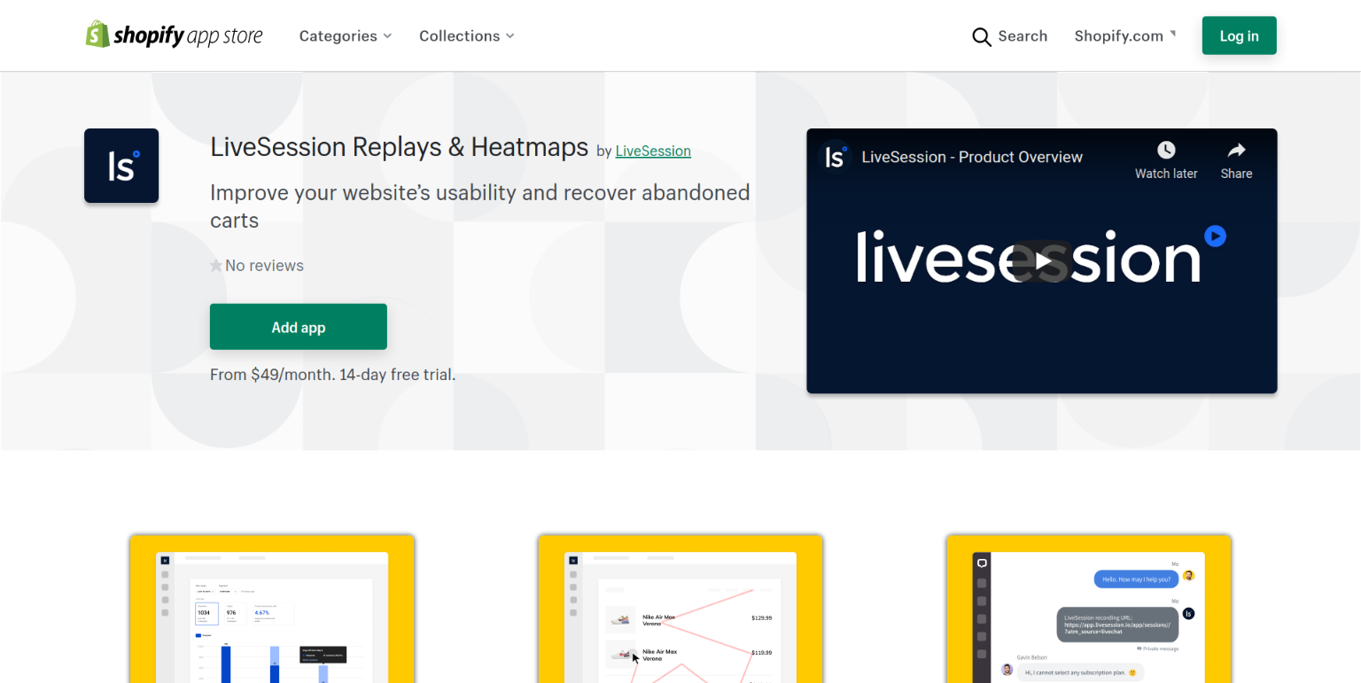The image size is (1361, 683).
Task: Open the LiveSession developer link
Action: (x=653, y=151)
